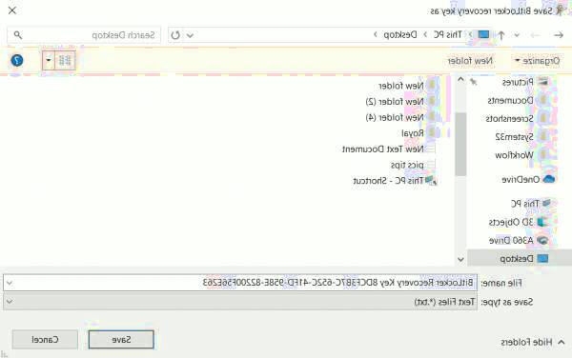
Task: Open the recent locations dropdown arrow
Action: (x=517, y=35)
